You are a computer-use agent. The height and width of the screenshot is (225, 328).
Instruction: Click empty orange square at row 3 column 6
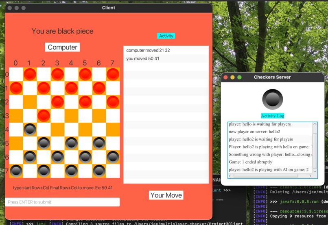click(99, 116)
